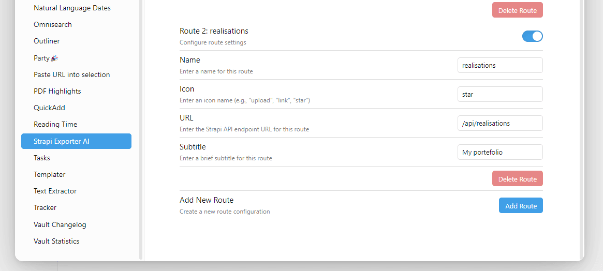
Task: Open QuickAdd plugin settings
Action: click(x=49, y=108)
